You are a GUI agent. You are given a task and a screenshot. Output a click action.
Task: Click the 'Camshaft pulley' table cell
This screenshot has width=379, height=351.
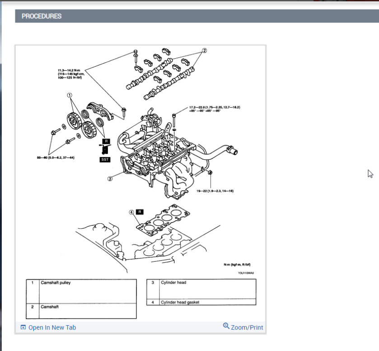pos(88,291)
